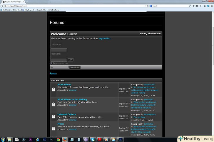Image resolution: width=214 pixels, height=142 pixels.
Task: Click the Skype extension icon in toolbar
Action: click(208, 6)
